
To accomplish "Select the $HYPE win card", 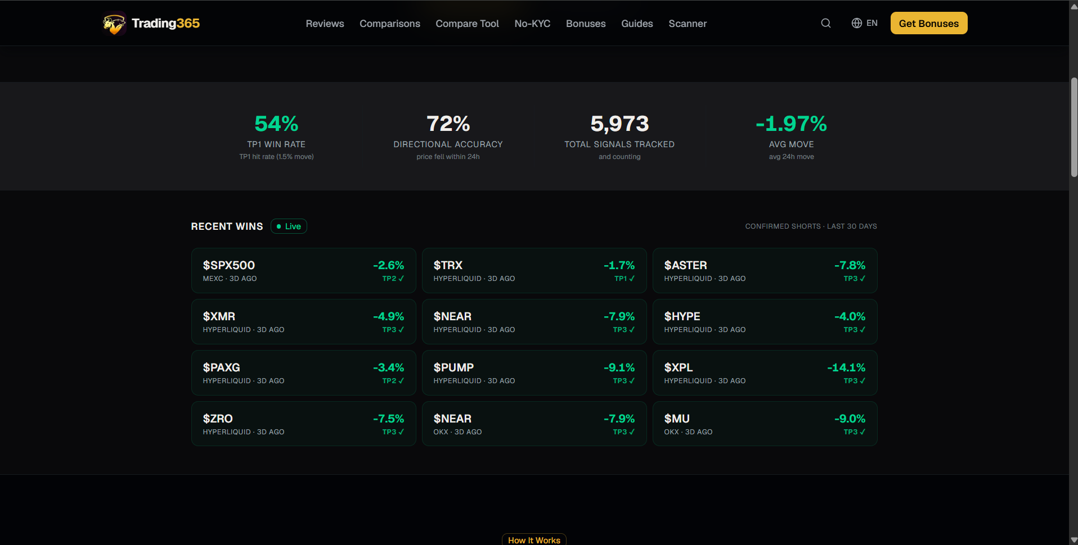I will [765, 321].
